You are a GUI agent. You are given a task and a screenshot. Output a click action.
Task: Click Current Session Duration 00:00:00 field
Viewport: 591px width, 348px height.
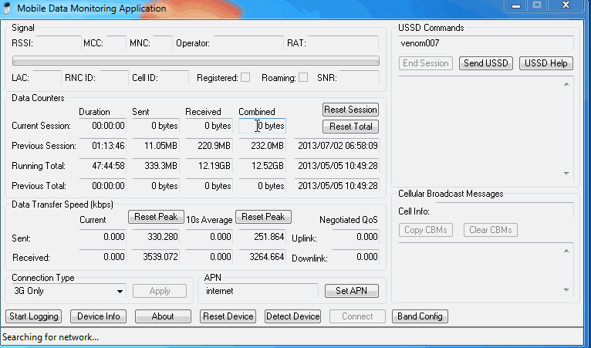coord(103,126)
